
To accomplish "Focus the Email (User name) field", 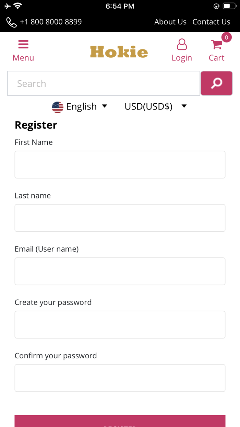I will point(120,271).
